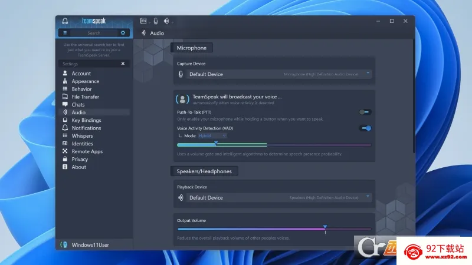The height and width of the screenshot is (265, 472).
Task: Click the Appearance brush icon
Action: [x=65, y=81]
